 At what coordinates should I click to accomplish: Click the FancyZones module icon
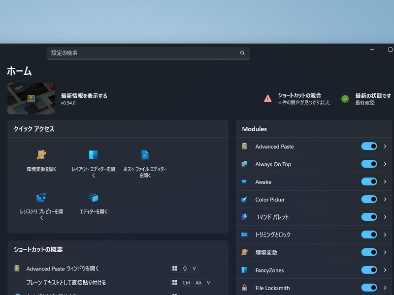[x=244, y=270]
